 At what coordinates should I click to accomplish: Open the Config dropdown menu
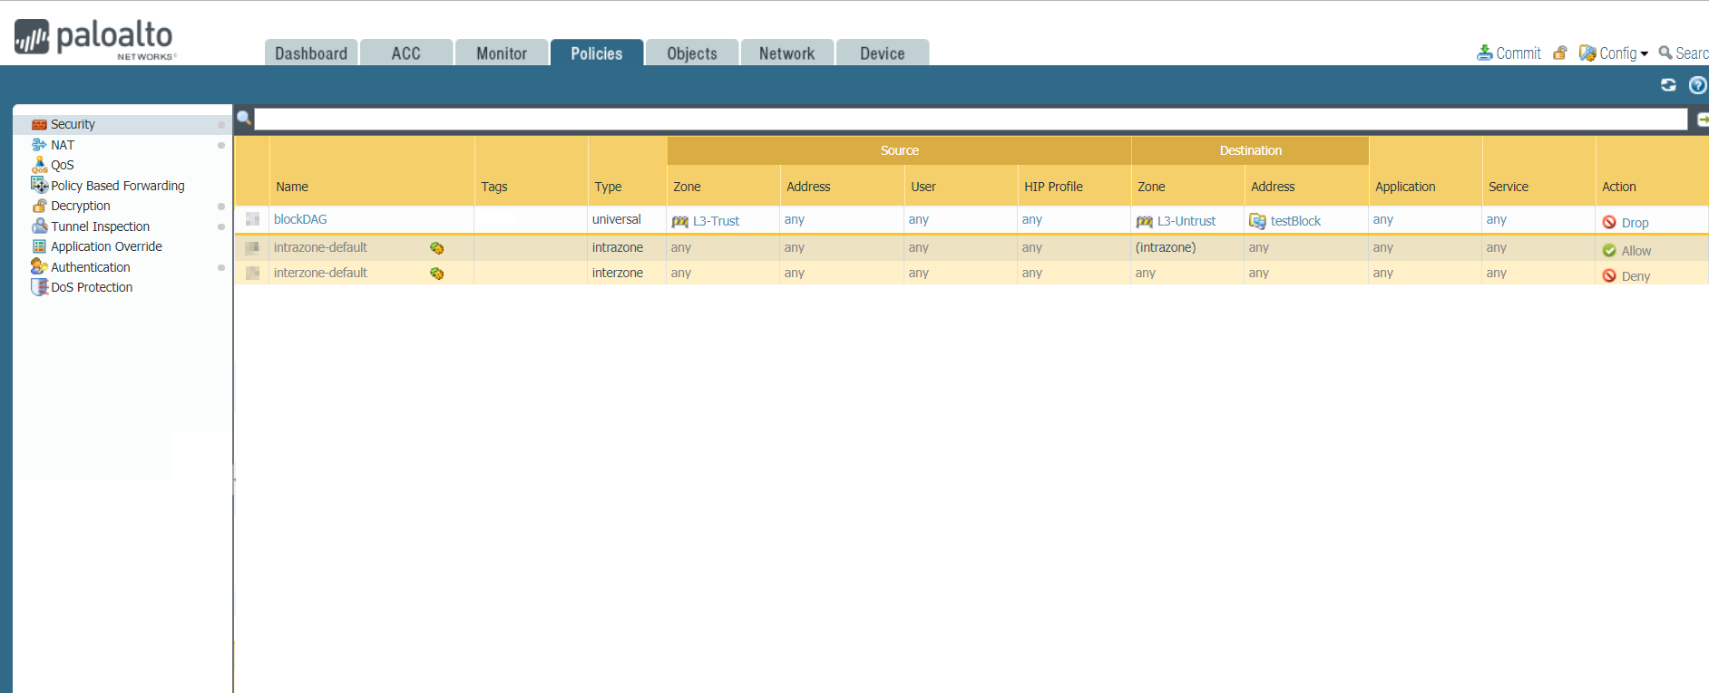1615,53
